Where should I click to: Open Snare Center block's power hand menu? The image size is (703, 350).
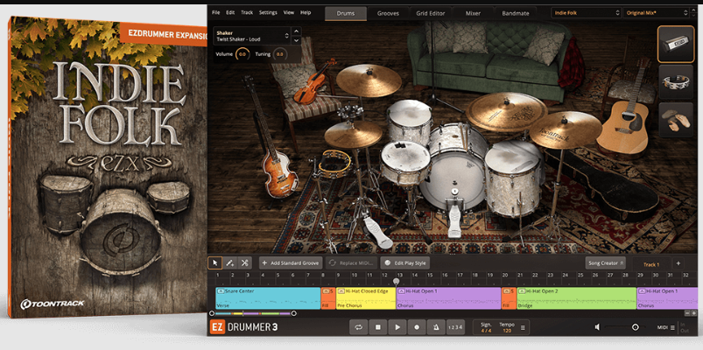click(x=220, y=291)
